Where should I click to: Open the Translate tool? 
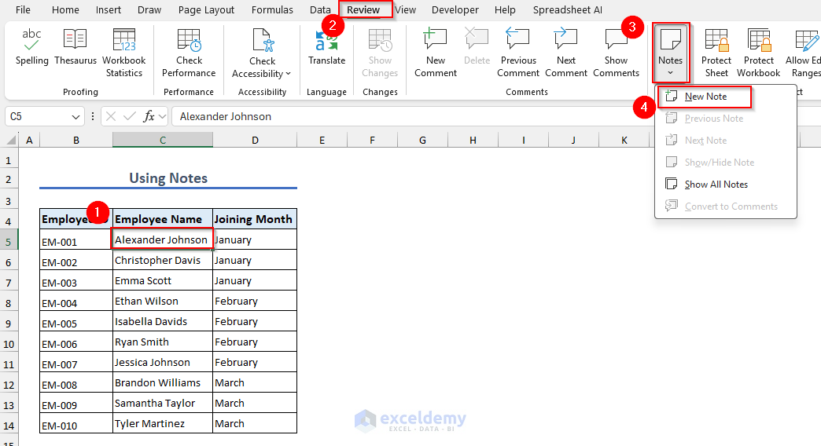tap(326, 47)
